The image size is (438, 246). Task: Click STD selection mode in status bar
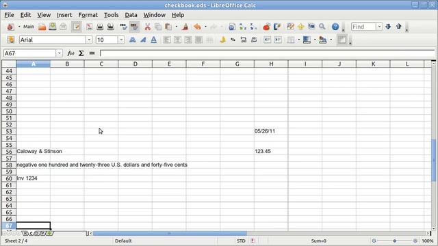click(241, 241)
